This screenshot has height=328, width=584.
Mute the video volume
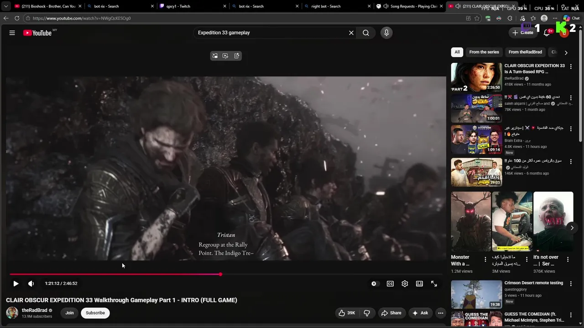click(31, 283)
